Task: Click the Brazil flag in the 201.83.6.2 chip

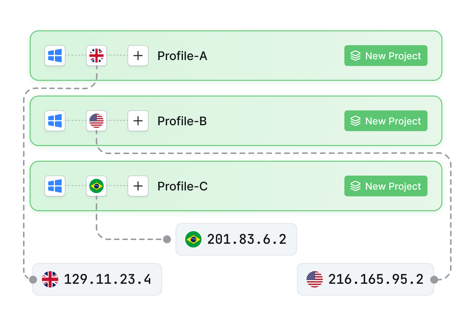Action: point(193,239)
